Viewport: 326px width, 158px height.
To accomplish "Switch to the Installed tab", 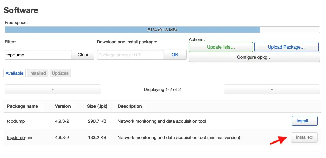I will coord(37,73).
